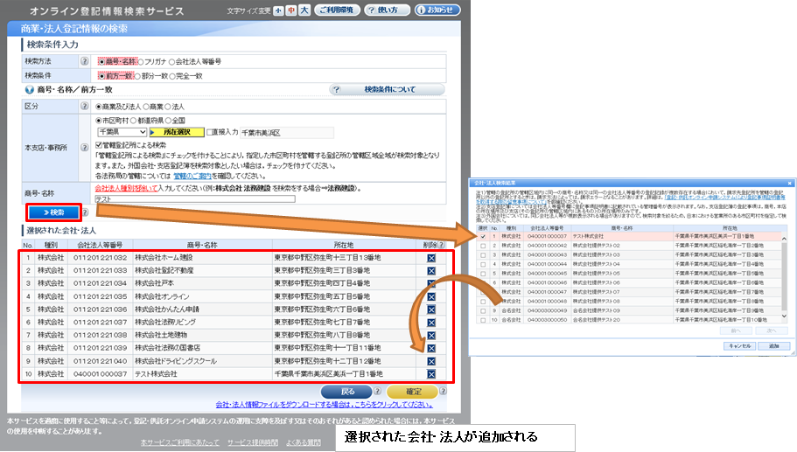Screen dimensions: 797x452
Task: Select 全国 location scope
Action: pyautogui.click(x=168, y=121)
